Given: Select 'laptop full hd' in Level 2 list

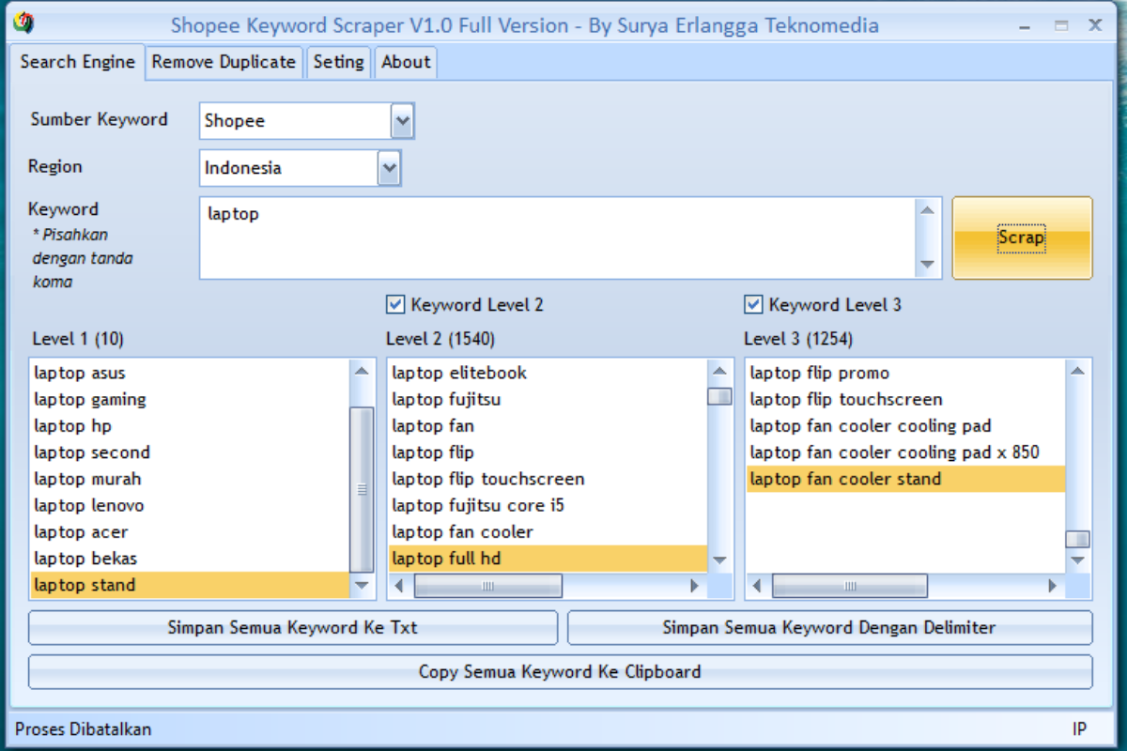Looking at the screenshot, I should [548, 559].
